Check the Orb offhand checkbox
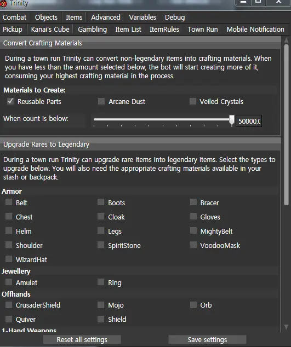This screenshot has height=347, width=291. pyautogui.click(x=193, y=304)
